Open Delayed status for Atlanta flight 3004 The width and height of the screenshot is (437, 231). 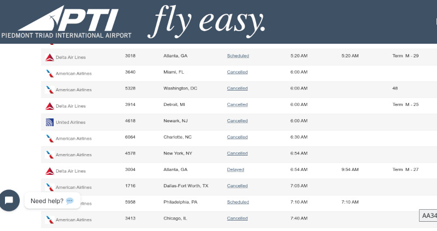point(235,170)
